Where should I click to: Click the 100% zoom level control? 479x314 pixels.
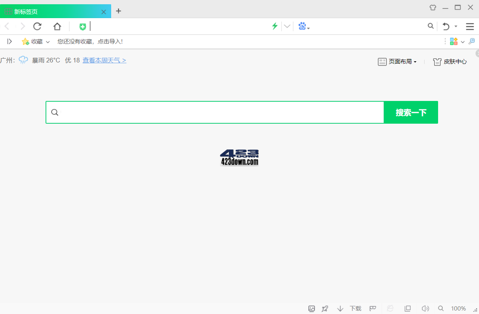tap(458, 308)
